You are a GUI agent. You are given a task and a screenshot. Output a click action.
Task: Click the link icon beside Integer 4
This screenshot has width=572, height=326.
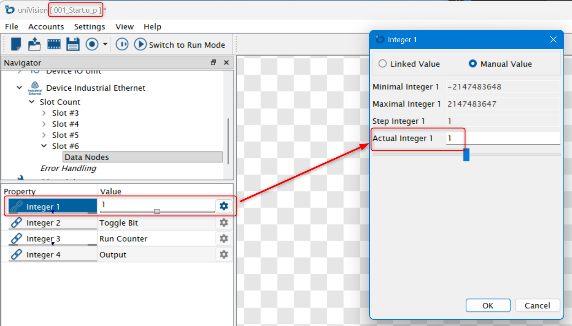[16, 255]
